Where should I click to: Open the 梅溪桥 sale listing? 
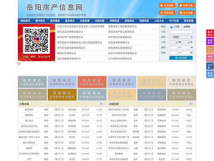29,148
